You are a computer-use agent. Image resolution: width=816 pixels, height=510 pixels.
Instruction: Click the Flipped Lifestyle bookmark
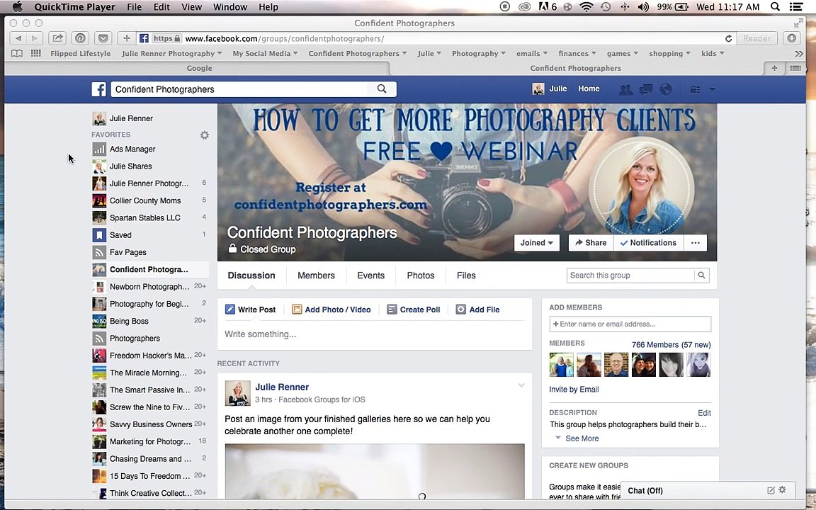[x=81, y=53]
